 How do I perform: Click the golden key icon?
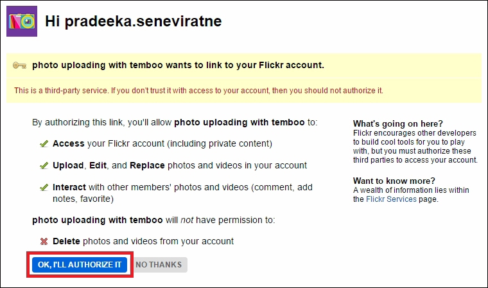(x=20, y=66)
